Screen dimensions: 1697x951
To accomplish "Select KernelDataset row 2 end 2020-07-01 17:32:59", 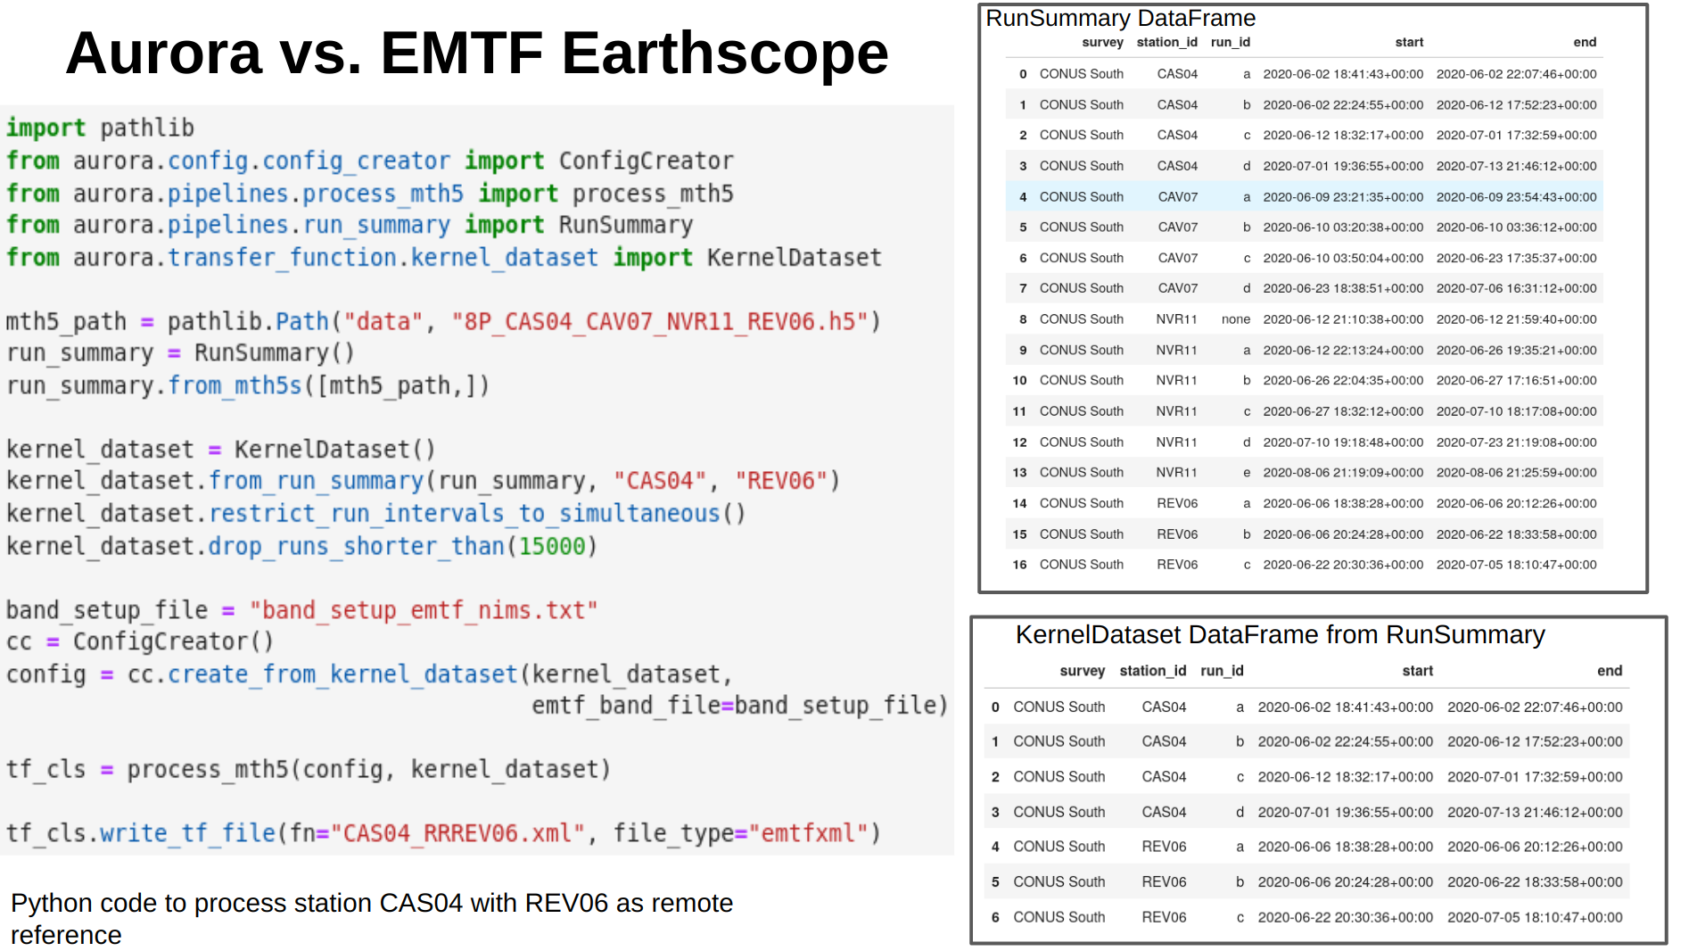I will pyautogui.click(x=1535, y=777).
